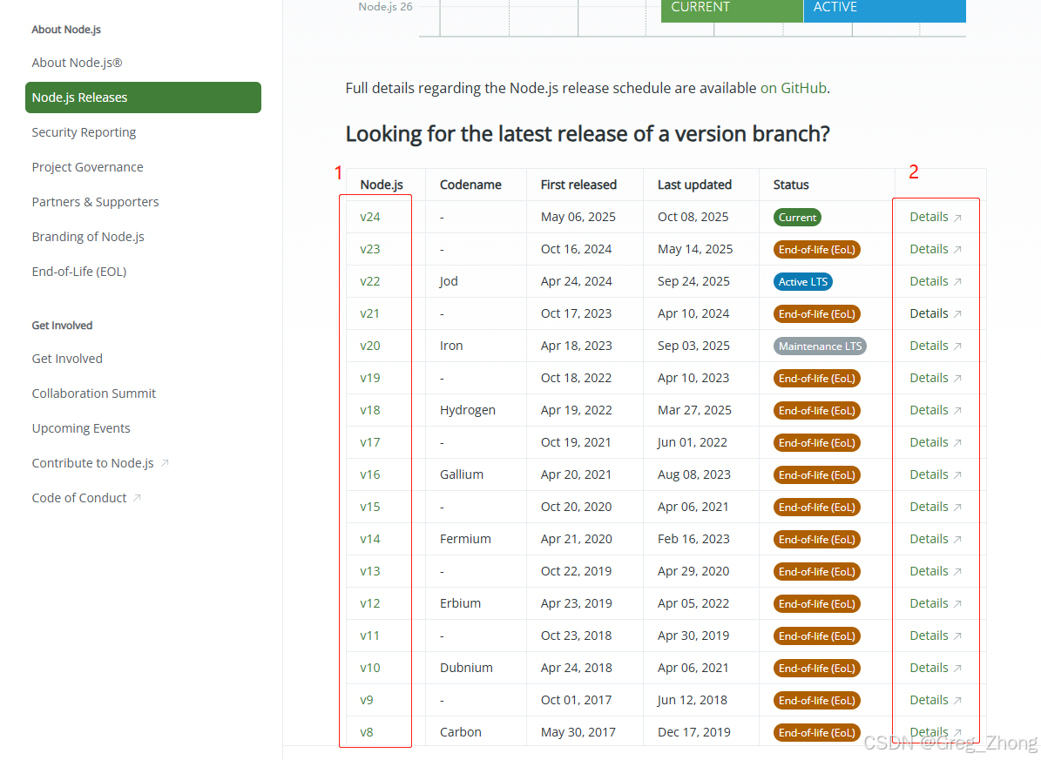Image resolution: width=1041 pixels, height=760 pixels.
Task: Click the blue ACTIVE bar in chart
Action: [x=885, y=10]
